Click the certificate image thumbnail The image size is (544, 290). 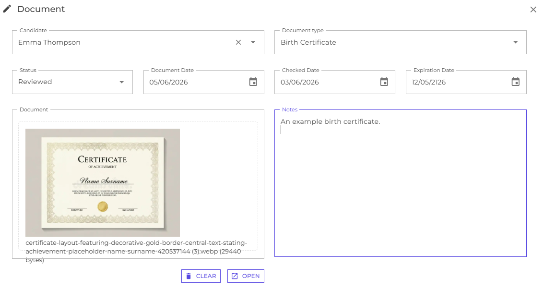(103, 182)
